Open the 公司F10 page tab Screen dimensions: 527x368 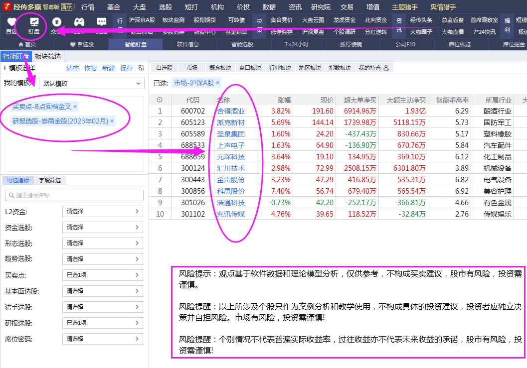coord(405,44)
